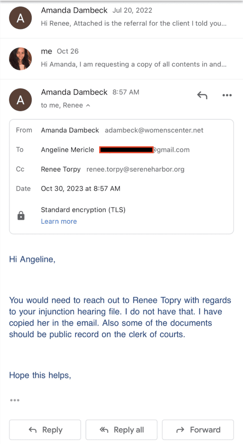Viewport: 243px width, 444px height.
Task: Select adambeck@womenscenter.net sender address
Action: click(154, 130)
